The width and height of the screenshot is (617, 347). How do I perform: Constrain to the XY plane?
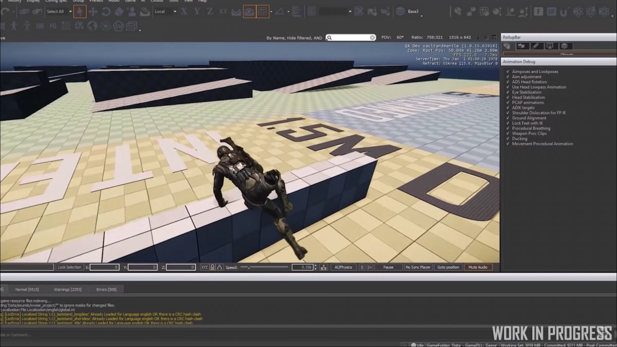(x=223, y=11)
